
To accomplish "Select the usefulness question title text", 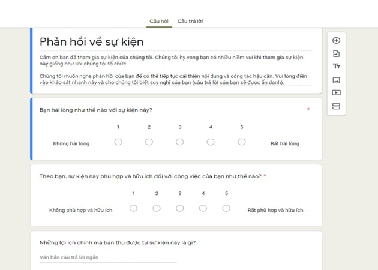I will tap(151, 176).
